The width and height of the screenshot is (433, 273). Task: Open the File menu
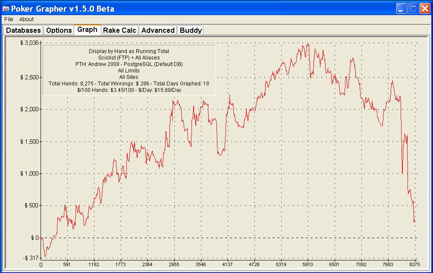pos(9,19)
